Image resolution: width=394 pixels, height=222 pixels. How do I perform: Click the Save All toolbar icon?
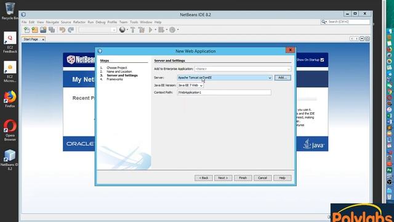(x=52, y=30)
